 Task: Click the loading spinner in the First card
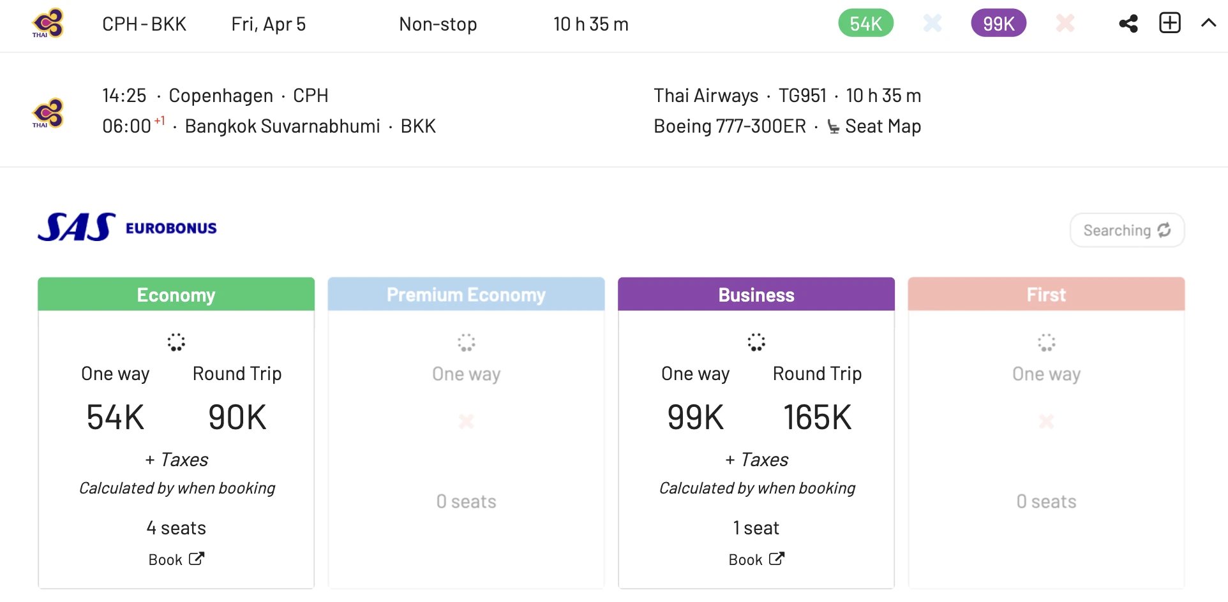tap(1047, 342)
